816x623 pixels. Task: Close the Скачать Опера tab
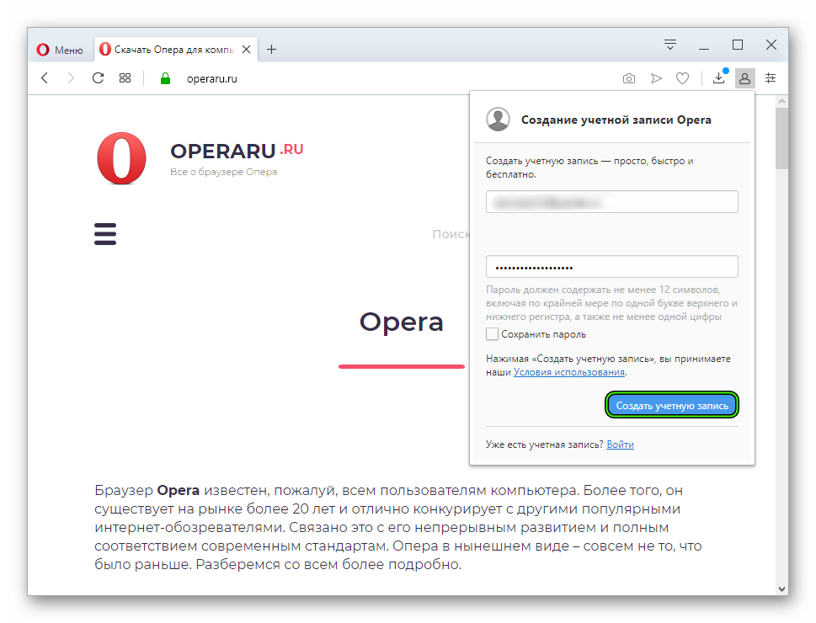coord(247,50)
